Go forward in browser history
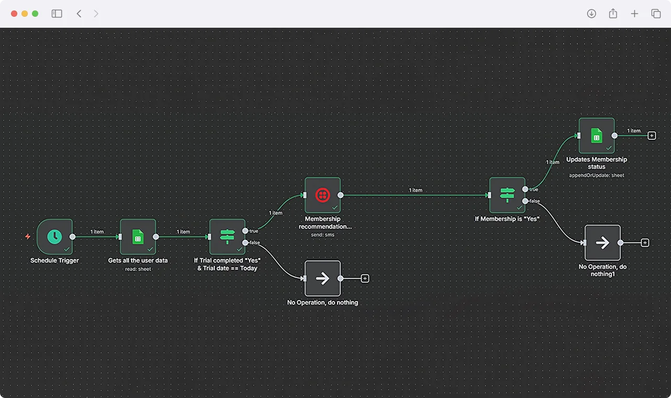The image size is (671, 398). tap(96, 14)
